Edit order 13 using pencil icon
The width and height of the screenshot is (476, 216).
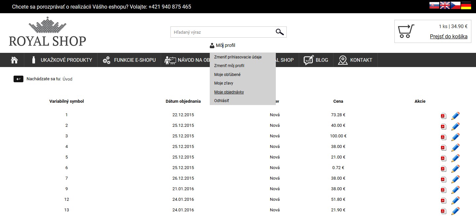click(455, 211)
